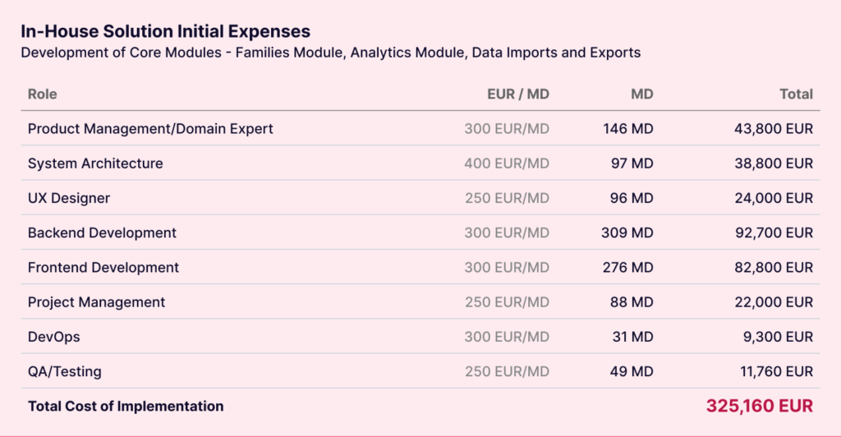Select the 309 MD cell
Image resolution: width=841 pixels, height=437 pixels.
click(627, 232)
